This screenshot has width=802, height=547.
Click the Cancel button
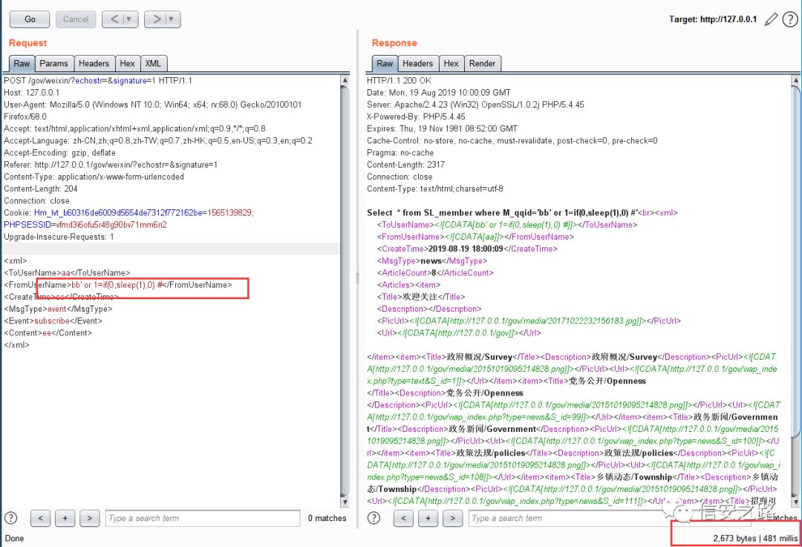pyautogui.click(x=76, y=19)
